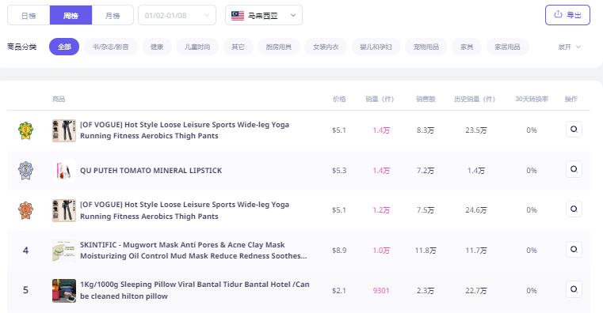Expand the category list with 展开
The height and width of the screenshot is (313, 603).
(x=569, y=47)
